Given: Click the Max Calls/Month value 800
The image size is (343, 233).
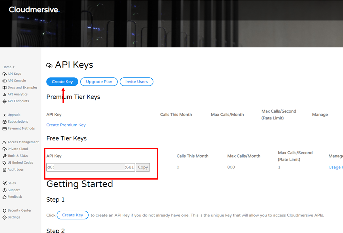Looking at the screenshot, I should 231,167.
